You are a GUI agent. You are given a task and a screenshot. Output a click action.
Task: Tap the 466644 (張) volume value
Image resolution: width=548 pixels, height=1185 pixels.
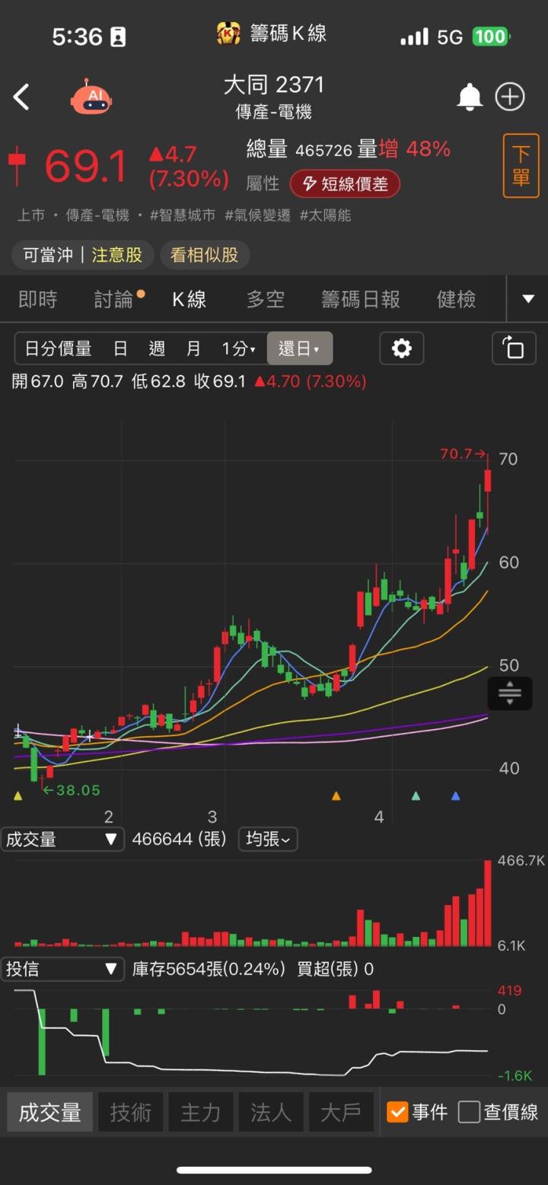180,839
